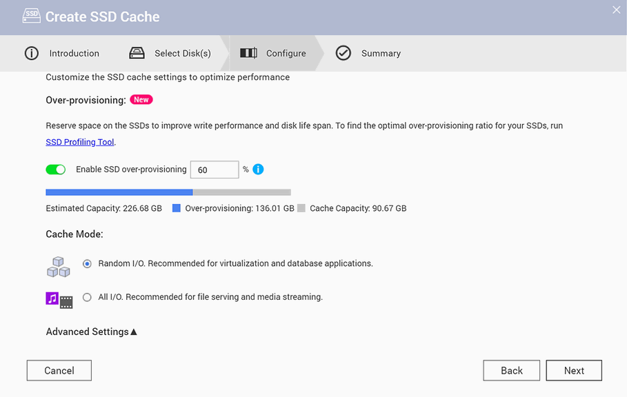The height and width of the screenshot is (397, 627).
Task: Click the Select Disk(s) drive icon
Action: tap(137, 53)
